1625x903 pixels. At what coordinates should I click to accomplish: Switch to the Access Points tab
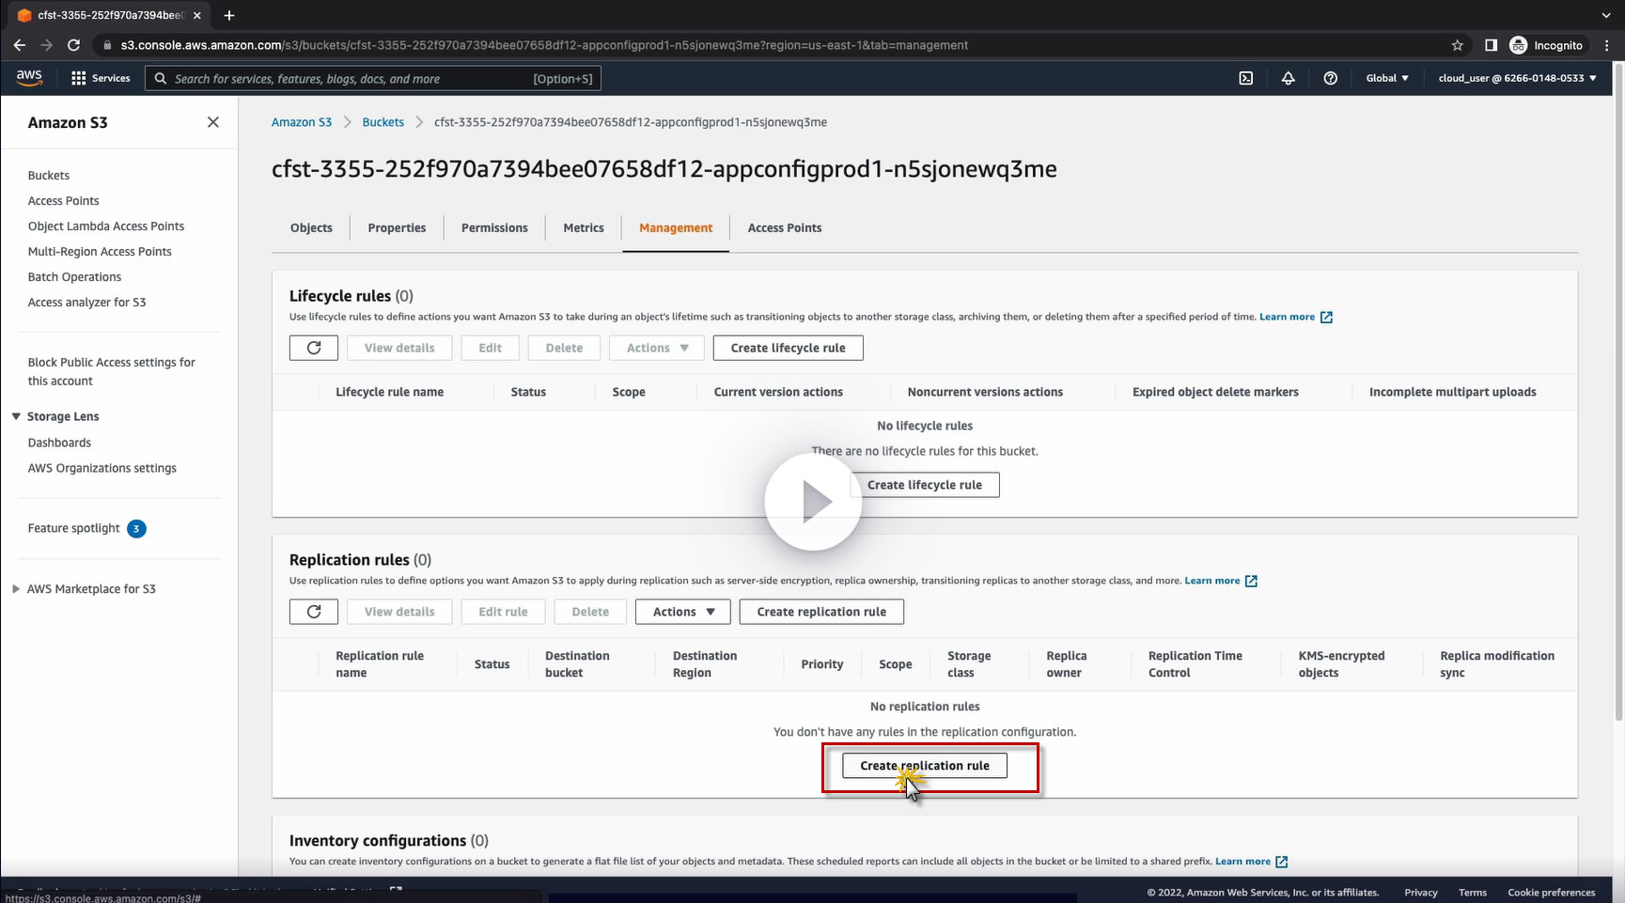point(785,227)
